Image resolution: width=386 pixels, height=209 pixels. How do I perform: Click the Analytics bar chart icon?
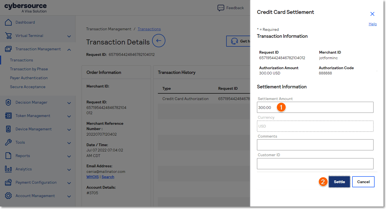[8, 169]
